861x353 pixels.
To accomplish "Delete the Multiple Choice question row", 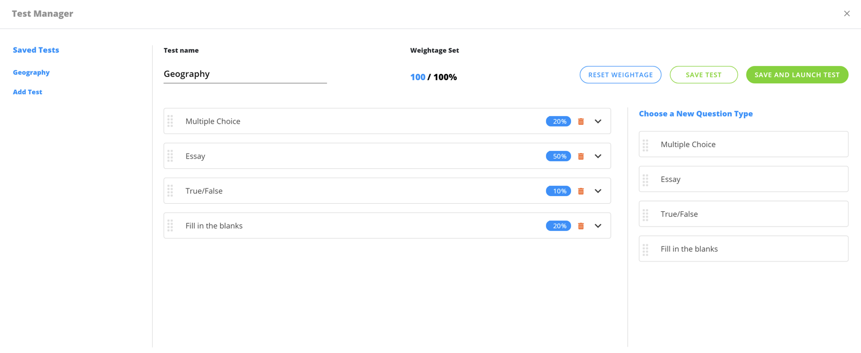I will click(581, 121).
